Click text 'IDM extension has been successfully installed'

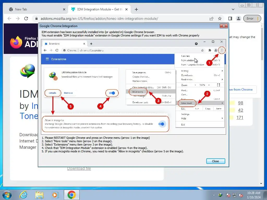(98, 32)
